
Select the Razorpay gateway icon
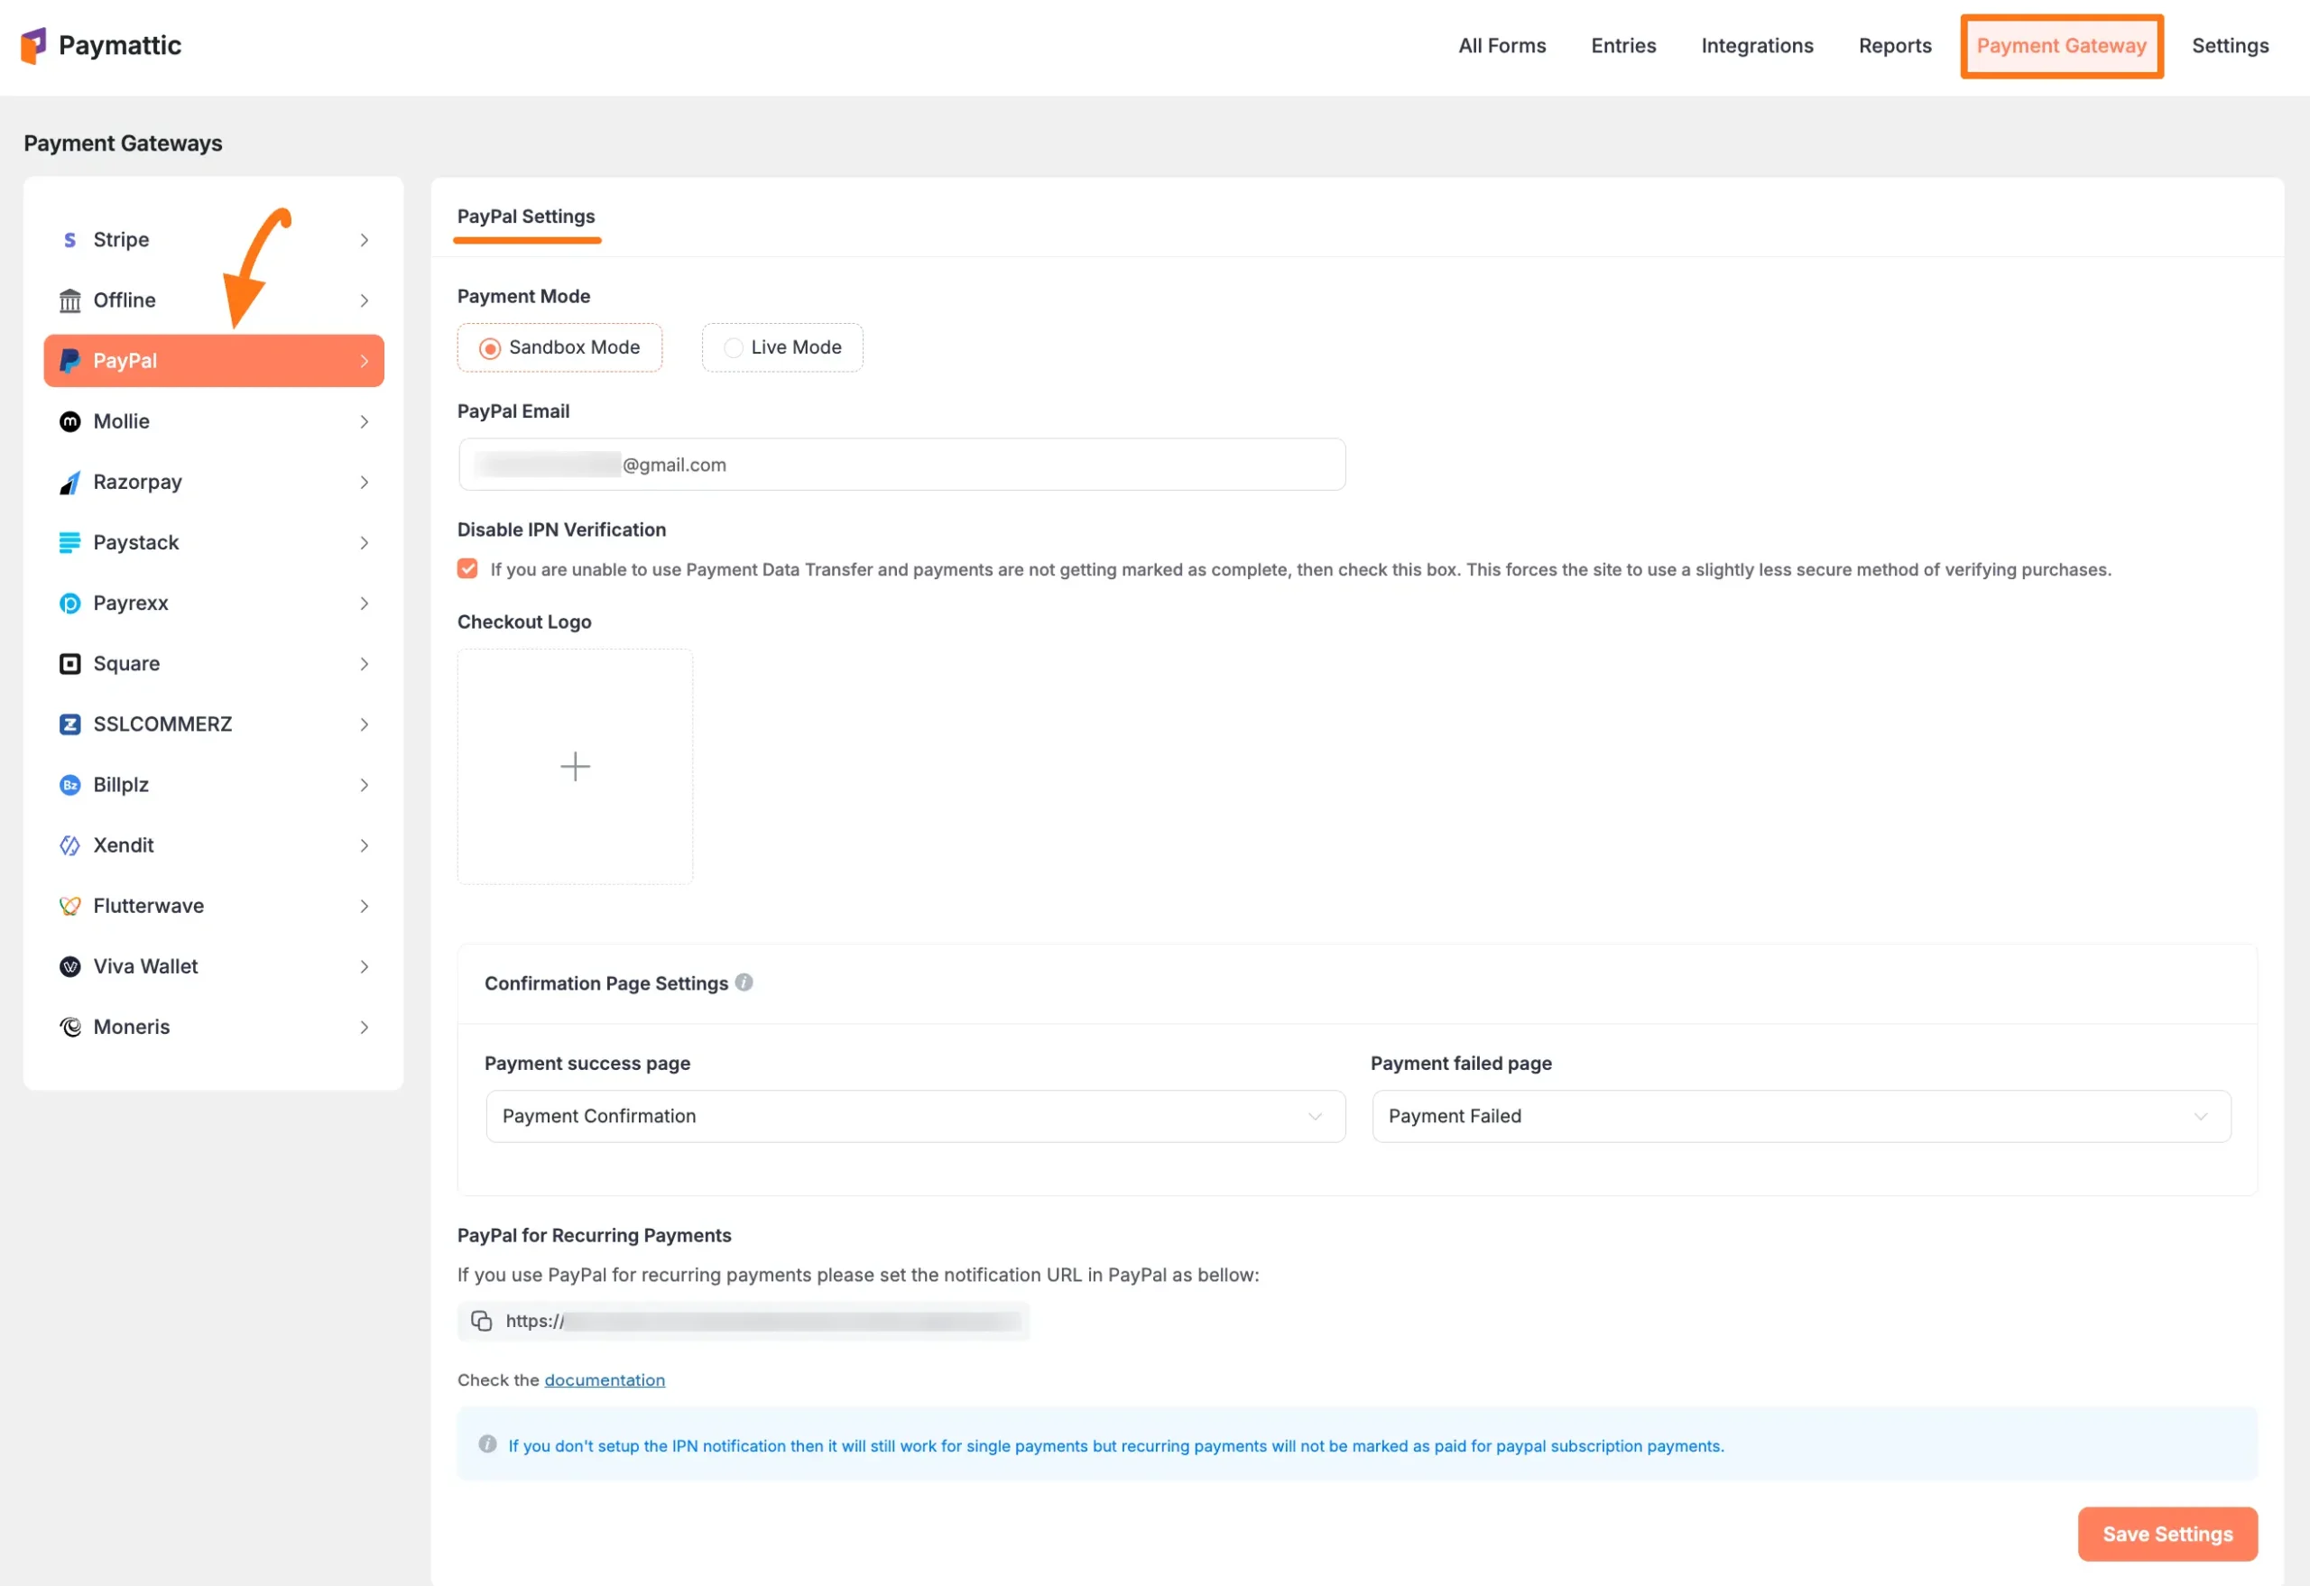tap(69, 482)
